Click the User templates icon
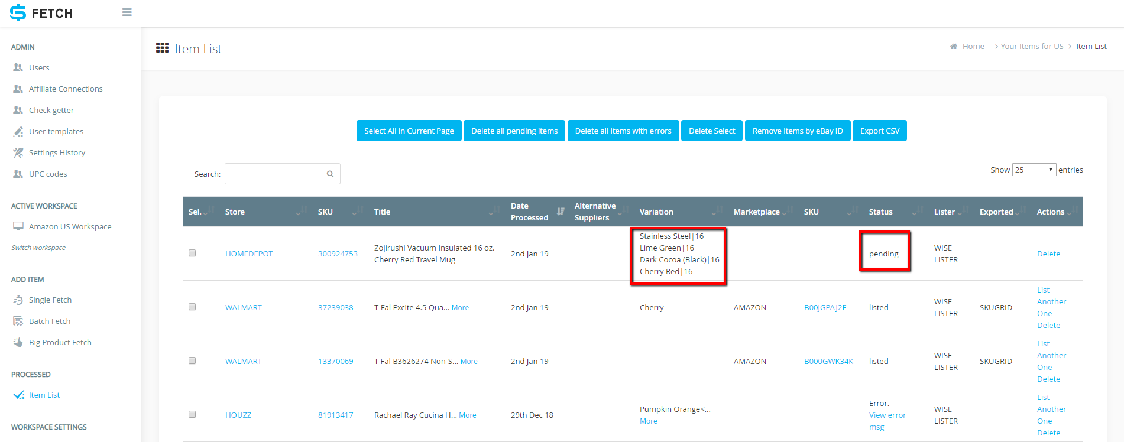The image size is (1124, 442). [18, 131]
